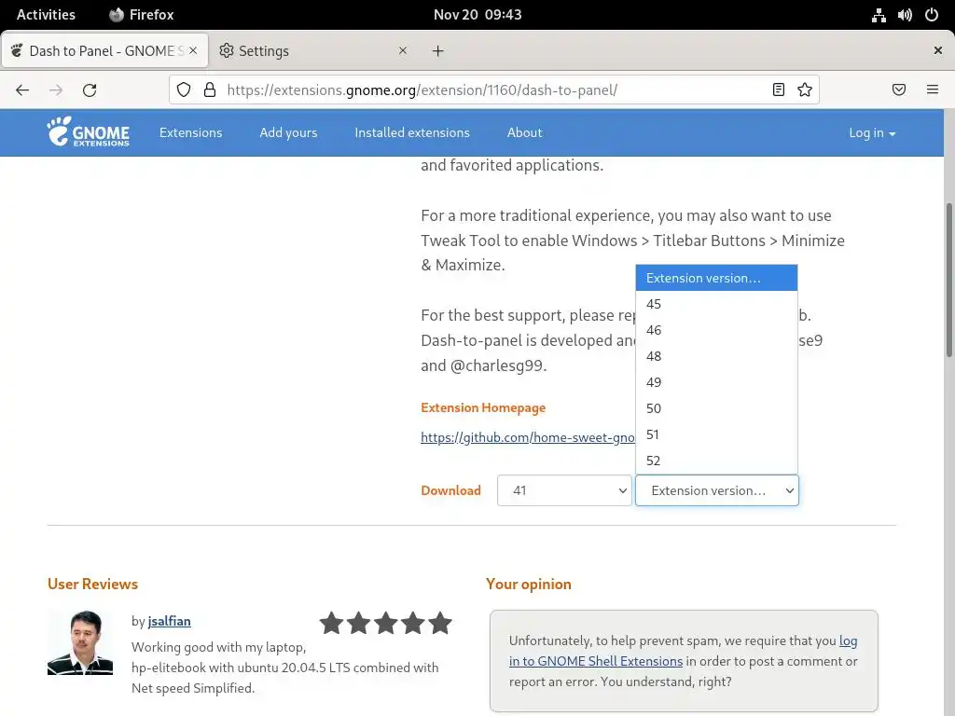Click the Your opinion heading
This screenshot has height=716, width=955.
click(x=529, y=584)
